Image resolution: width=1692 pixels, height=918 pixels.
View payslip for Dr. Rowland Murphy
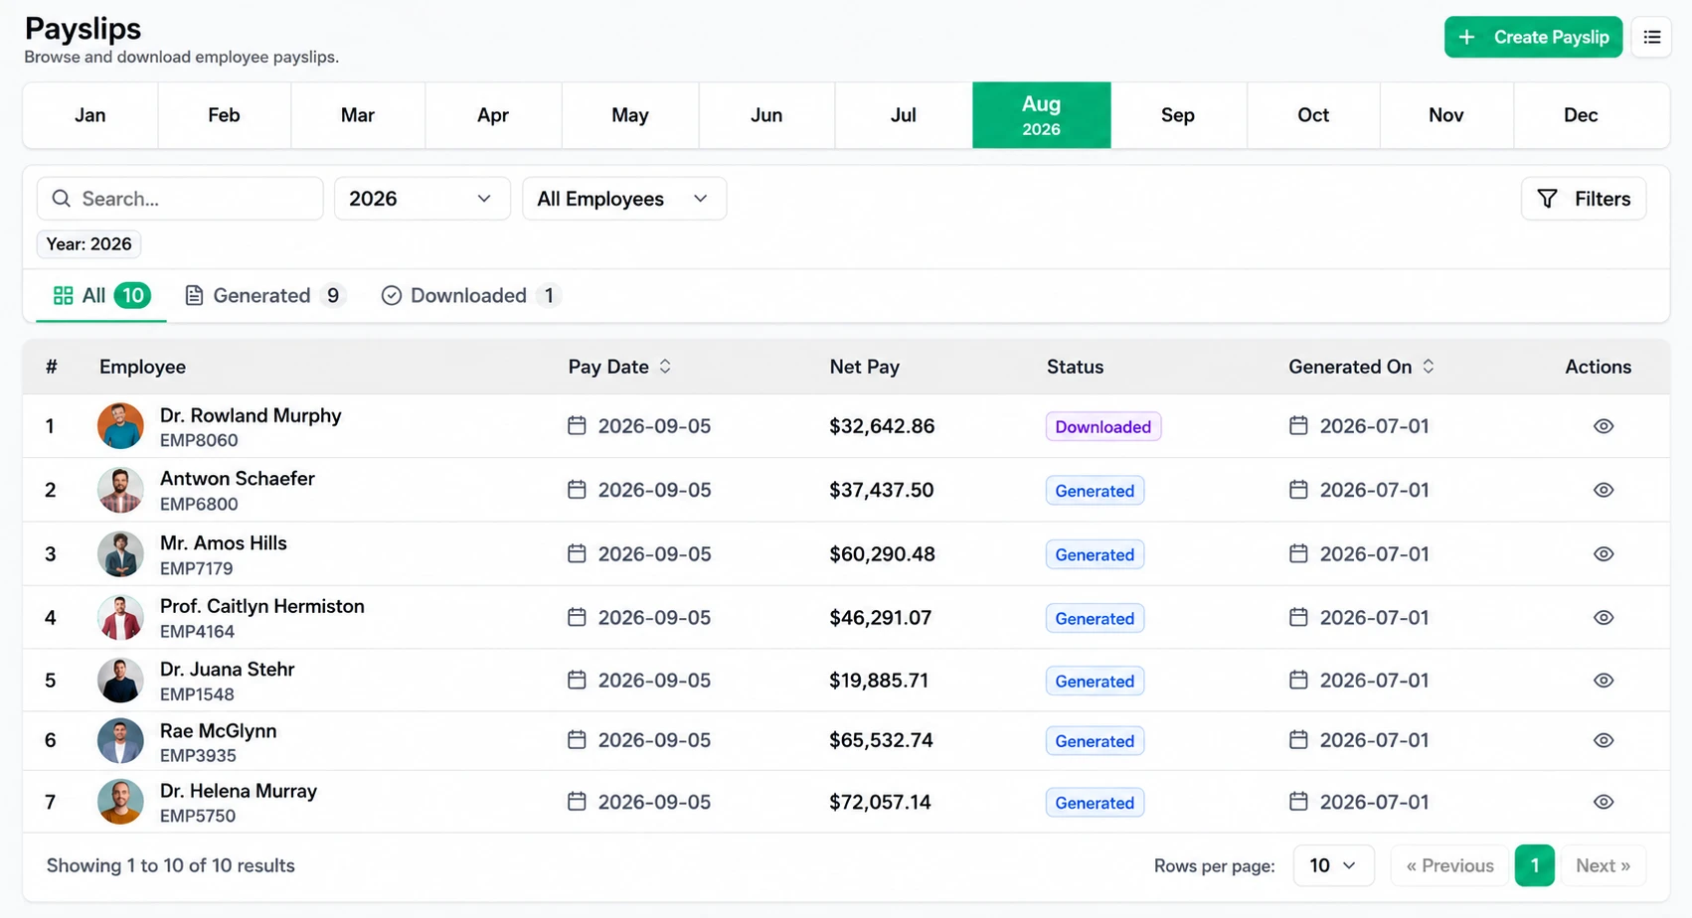(1603, 426)
